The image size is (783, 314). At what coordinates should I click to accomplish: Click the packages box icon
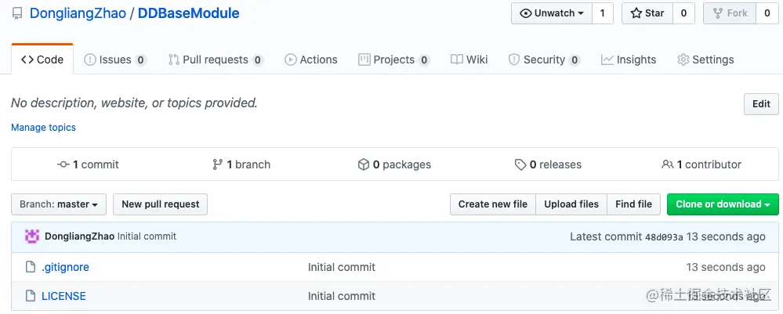pos(363,164)
